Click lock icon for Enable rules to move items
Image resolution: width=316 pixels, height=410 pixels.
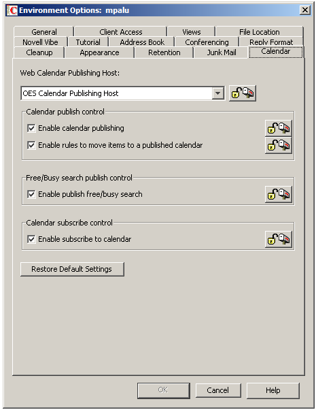279,145
